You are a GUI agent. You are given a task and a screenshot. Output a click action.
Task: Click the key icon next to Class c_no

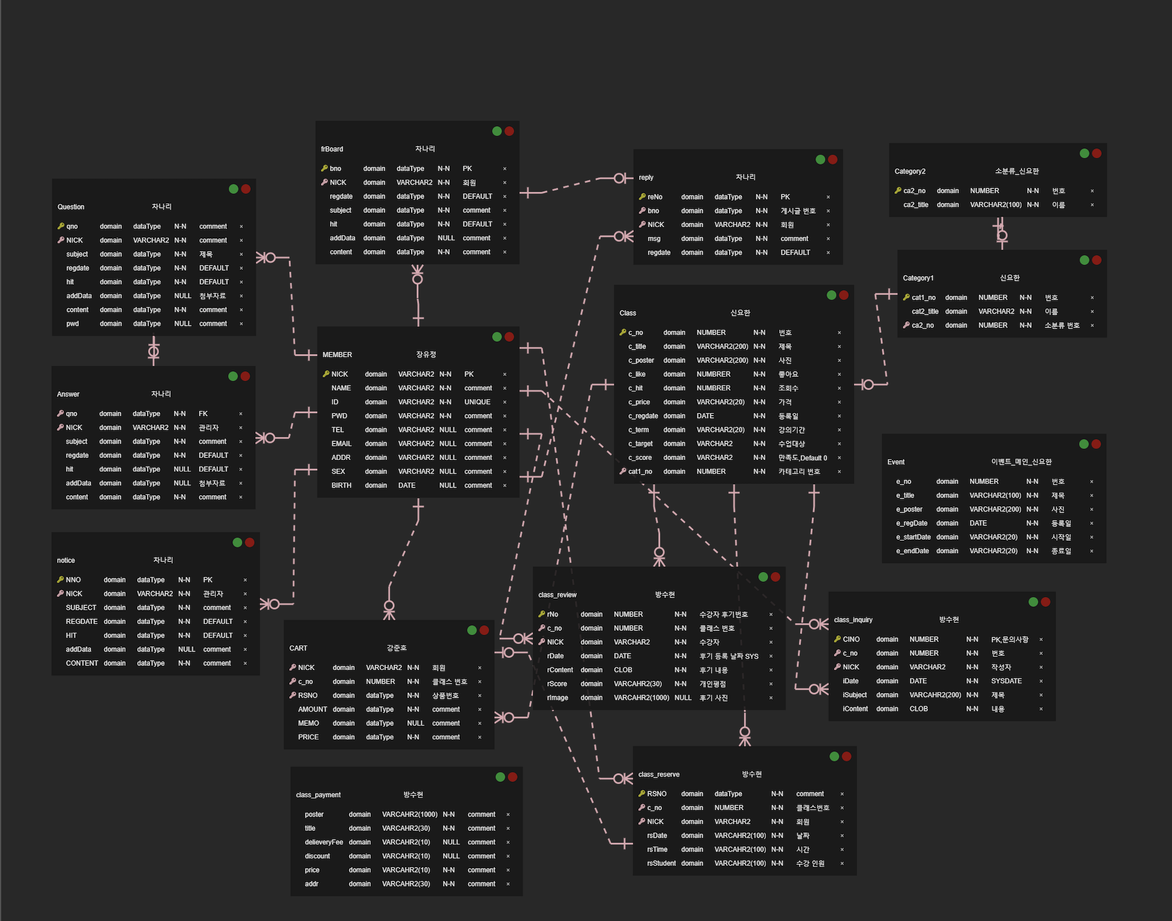623,333
